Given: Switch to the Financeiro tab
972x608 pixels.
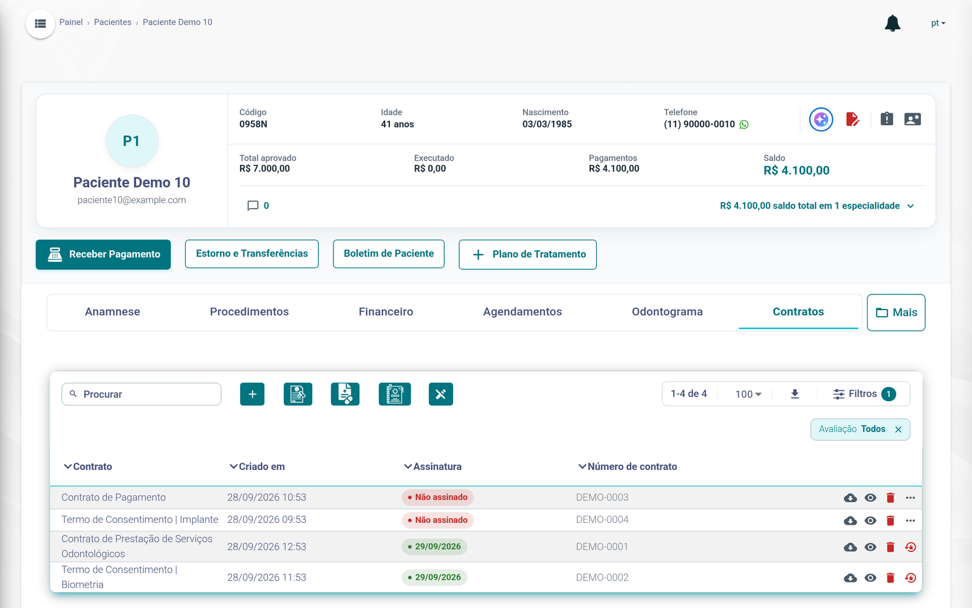Looking at the screenshot, I should [x=386, y=312].
